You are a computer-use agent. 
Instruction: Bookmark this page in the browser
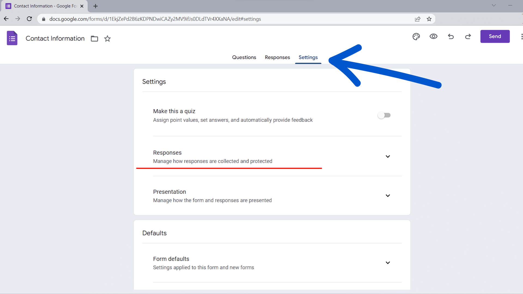429,19
